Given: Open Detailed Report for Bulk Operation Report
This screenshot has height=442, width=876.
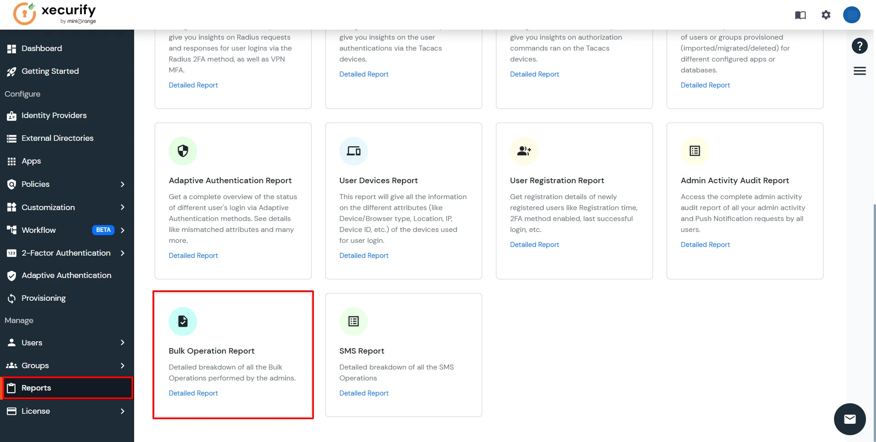Looking at the screenshot, I should click(x=193, y=393).
